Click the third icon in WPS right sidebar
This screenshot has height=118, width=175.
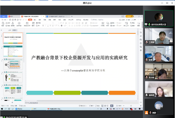pyautogui.click(x=141, y=40)
